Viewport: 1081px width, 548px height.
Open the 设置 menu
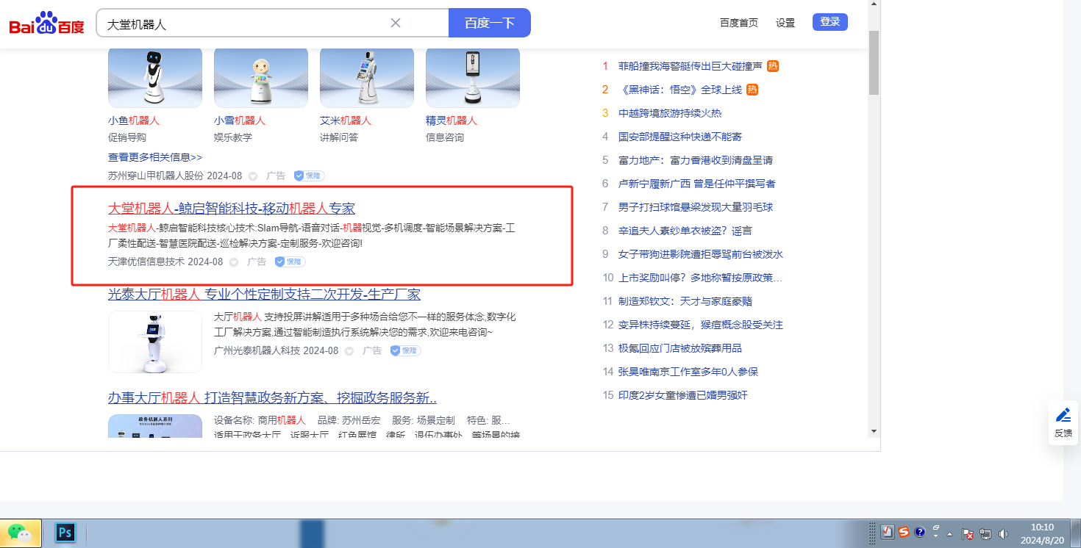[785, 23]
